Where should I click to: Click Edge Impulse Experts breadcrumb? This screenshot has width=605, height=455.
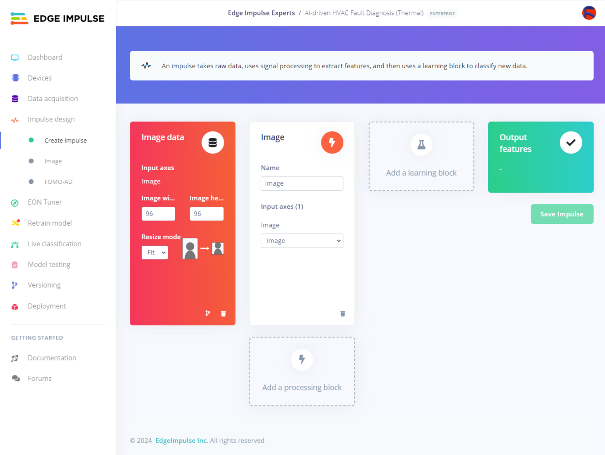pos(261,13)
